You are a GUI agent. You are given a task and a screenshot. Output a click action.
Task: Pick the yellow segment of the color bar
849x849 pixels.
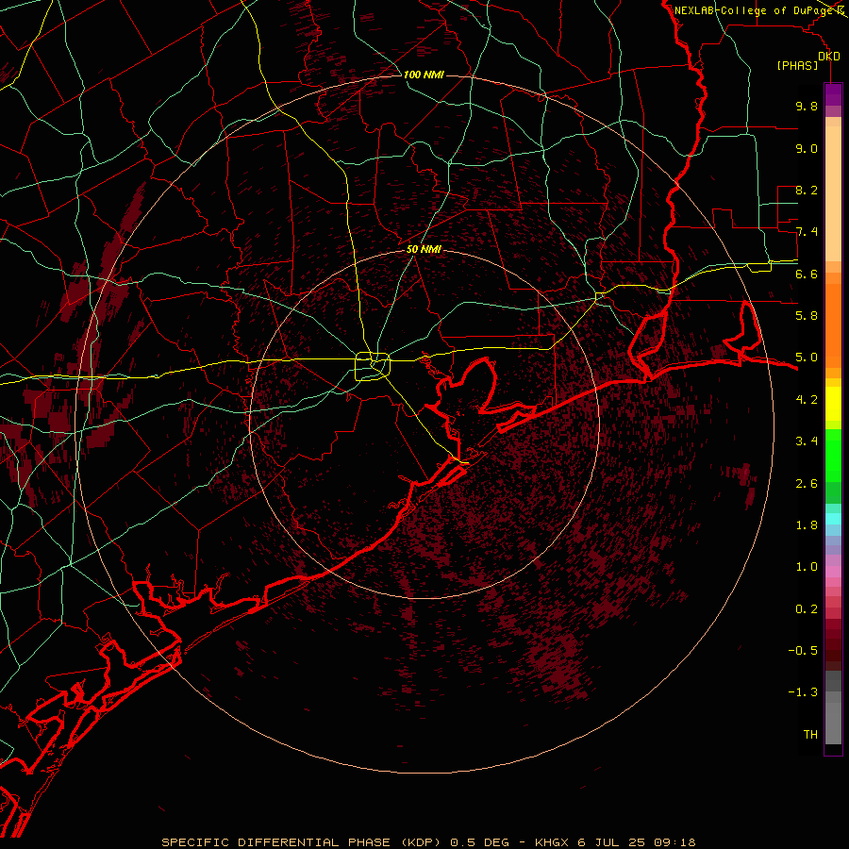833,404
